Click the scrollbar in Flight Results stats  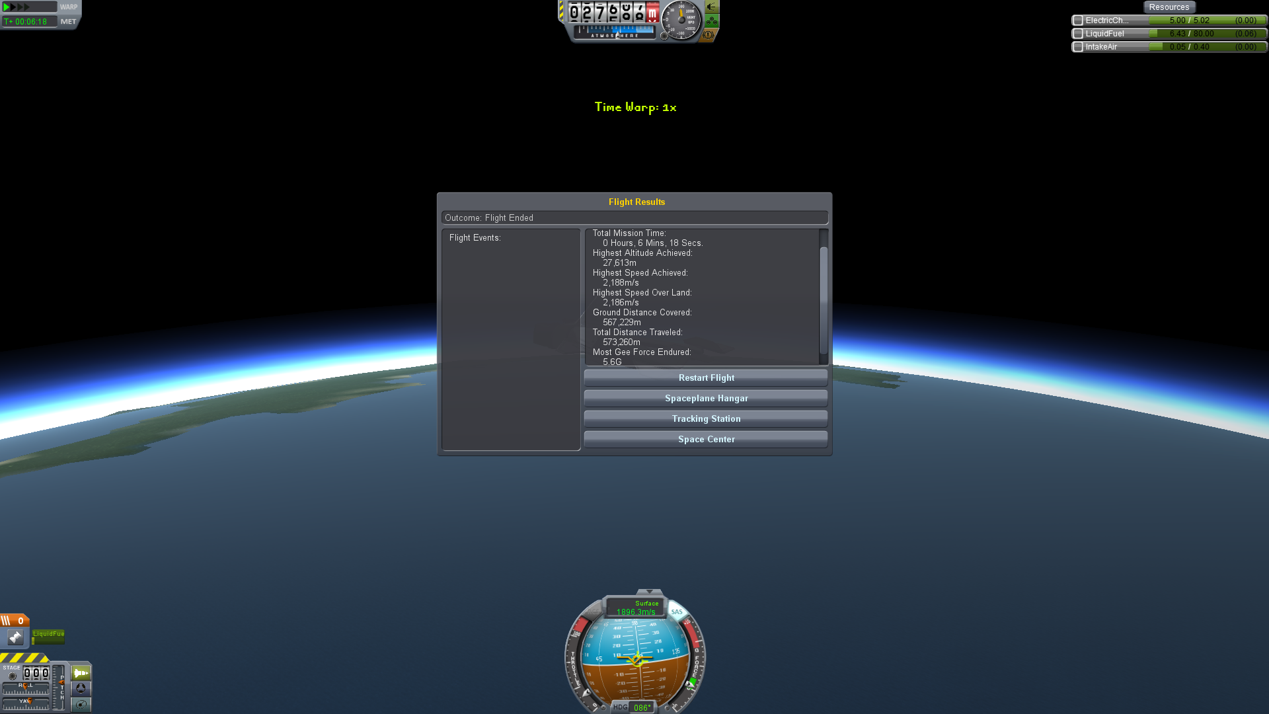824,301
